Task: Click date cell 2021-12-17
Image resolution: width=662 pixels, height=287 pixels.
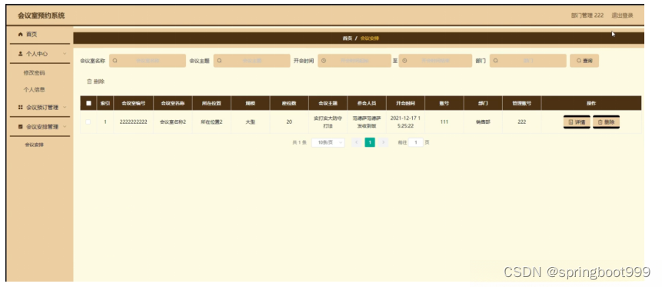Action: (405, 122)
